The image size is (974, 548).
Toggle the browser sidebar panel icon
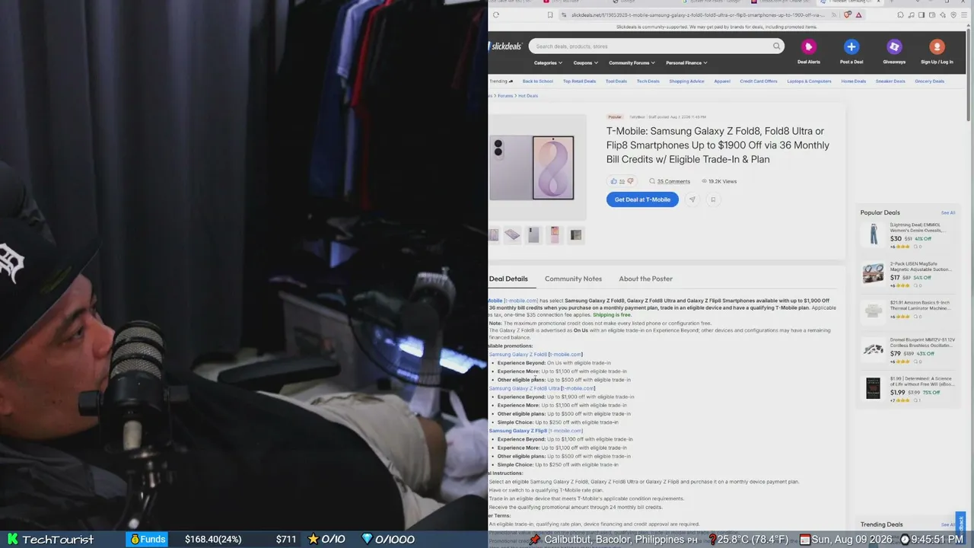click(x=921, y=14)
